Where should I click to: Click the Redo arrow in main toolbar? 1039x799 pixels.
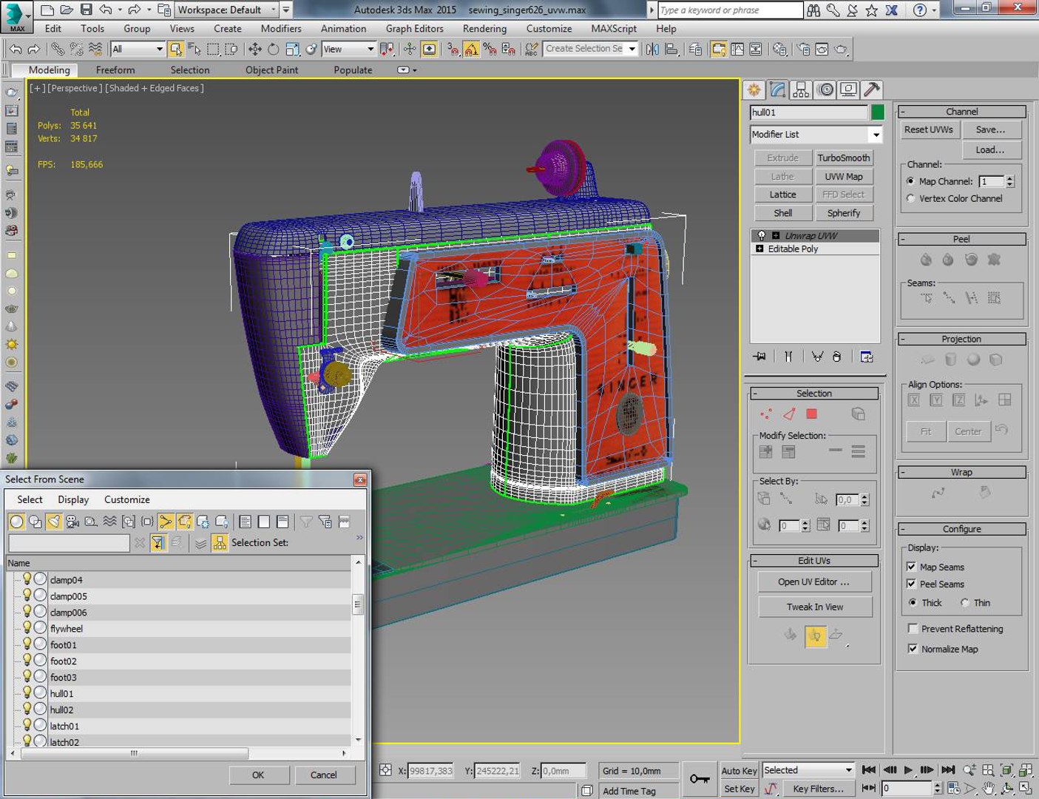(33, 49)
